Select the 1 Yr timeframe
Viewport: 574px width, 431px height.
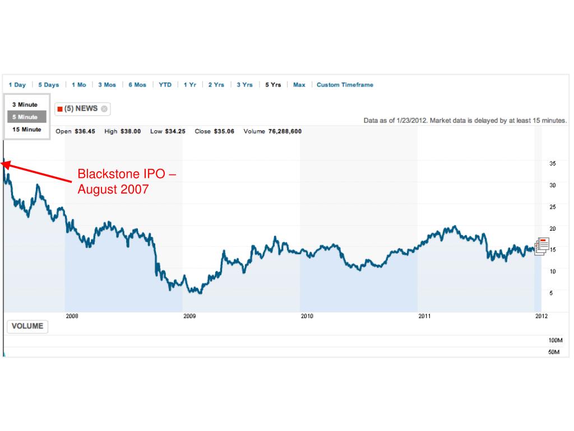coord(190,85)
